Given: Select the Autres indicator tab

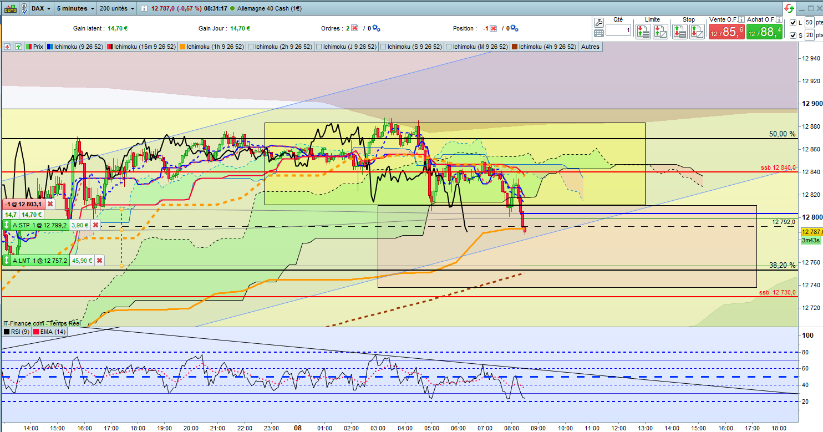Looking at the screenshot, I should point(590,47).
